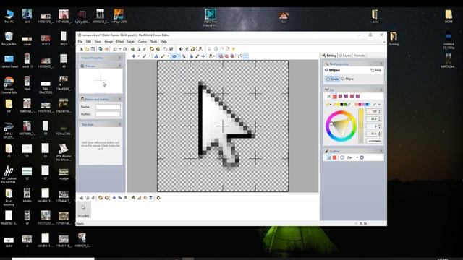The width and height of the screenshot is (463, 260).
Task: Open the Cursor menu
Action: coord(143,42)
